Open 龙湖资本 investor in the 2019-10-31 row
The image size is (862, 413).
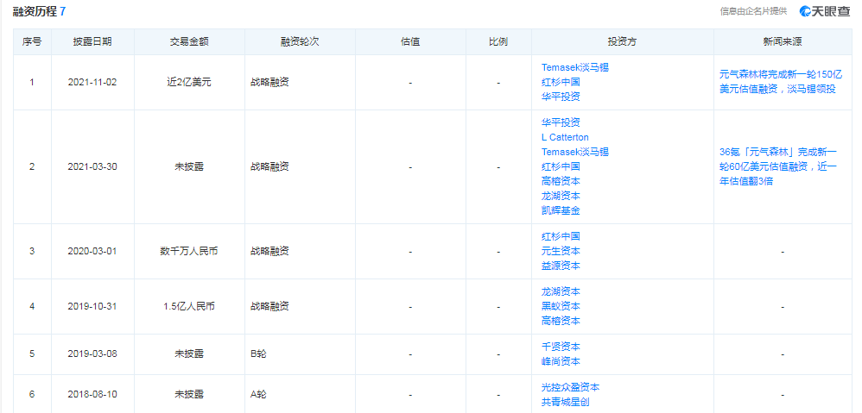561,291
